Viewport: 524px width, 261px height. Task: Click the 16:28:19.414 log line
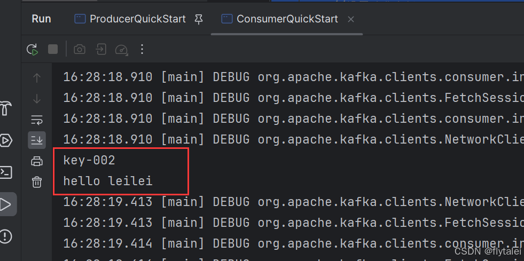[293, 243]
